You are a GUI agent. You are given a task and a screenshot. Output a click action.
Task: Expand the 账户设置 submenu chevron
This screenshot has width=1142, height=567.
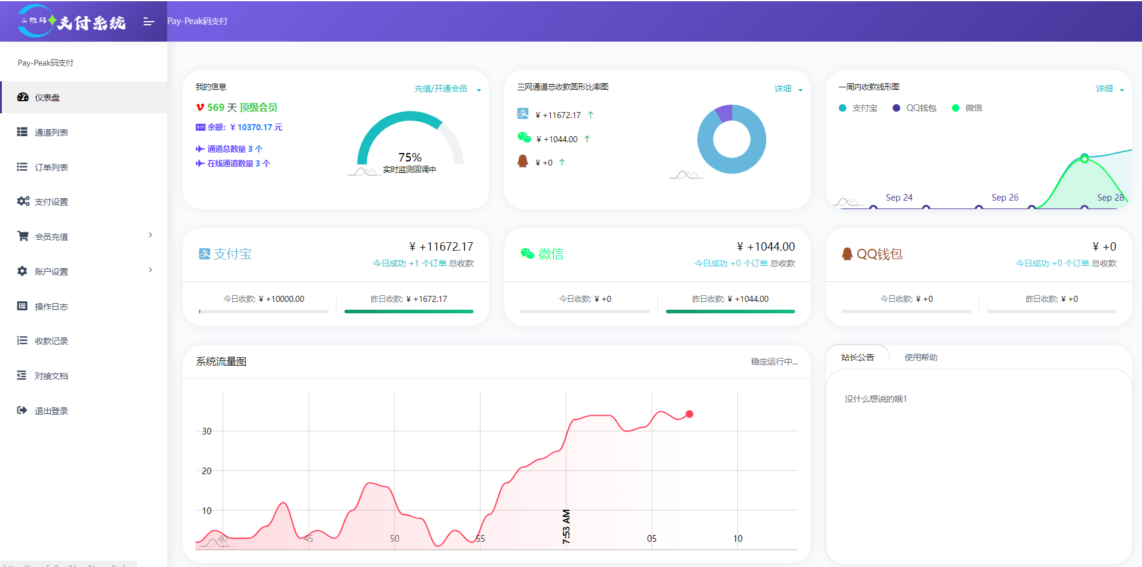[x=150, y=270]
